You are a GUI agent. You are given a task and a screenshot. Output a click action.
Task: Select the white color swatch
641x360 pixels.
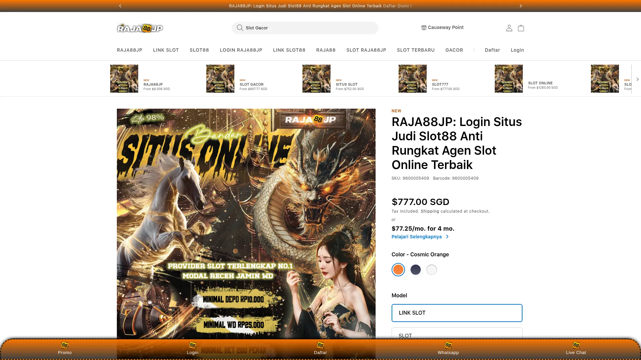tap(432, 270)
